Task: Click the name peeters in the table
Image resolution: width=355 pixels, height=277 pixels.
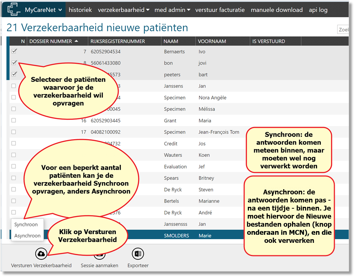Action: (172, 75)
